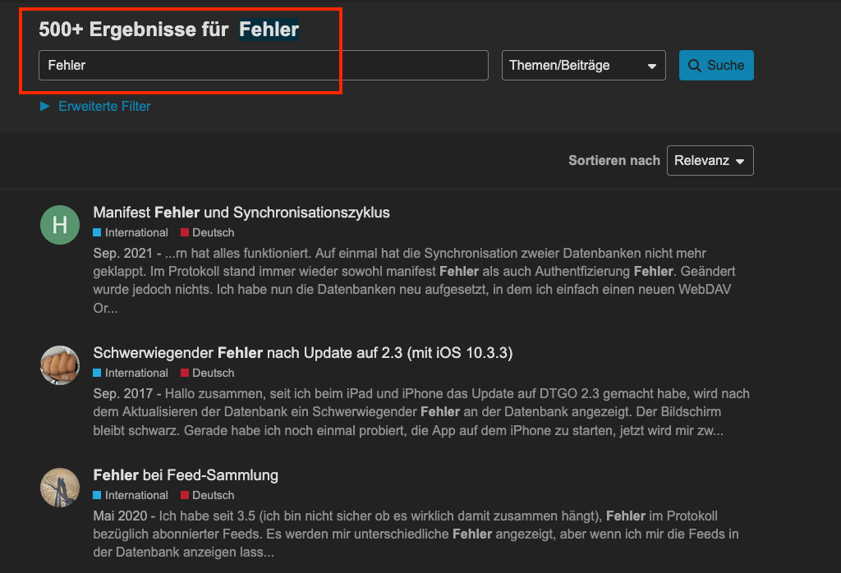The height and width of the screenshot is (573, 841).
Task: Click the caret arrow on Relevanz
Action: [740, 162]
